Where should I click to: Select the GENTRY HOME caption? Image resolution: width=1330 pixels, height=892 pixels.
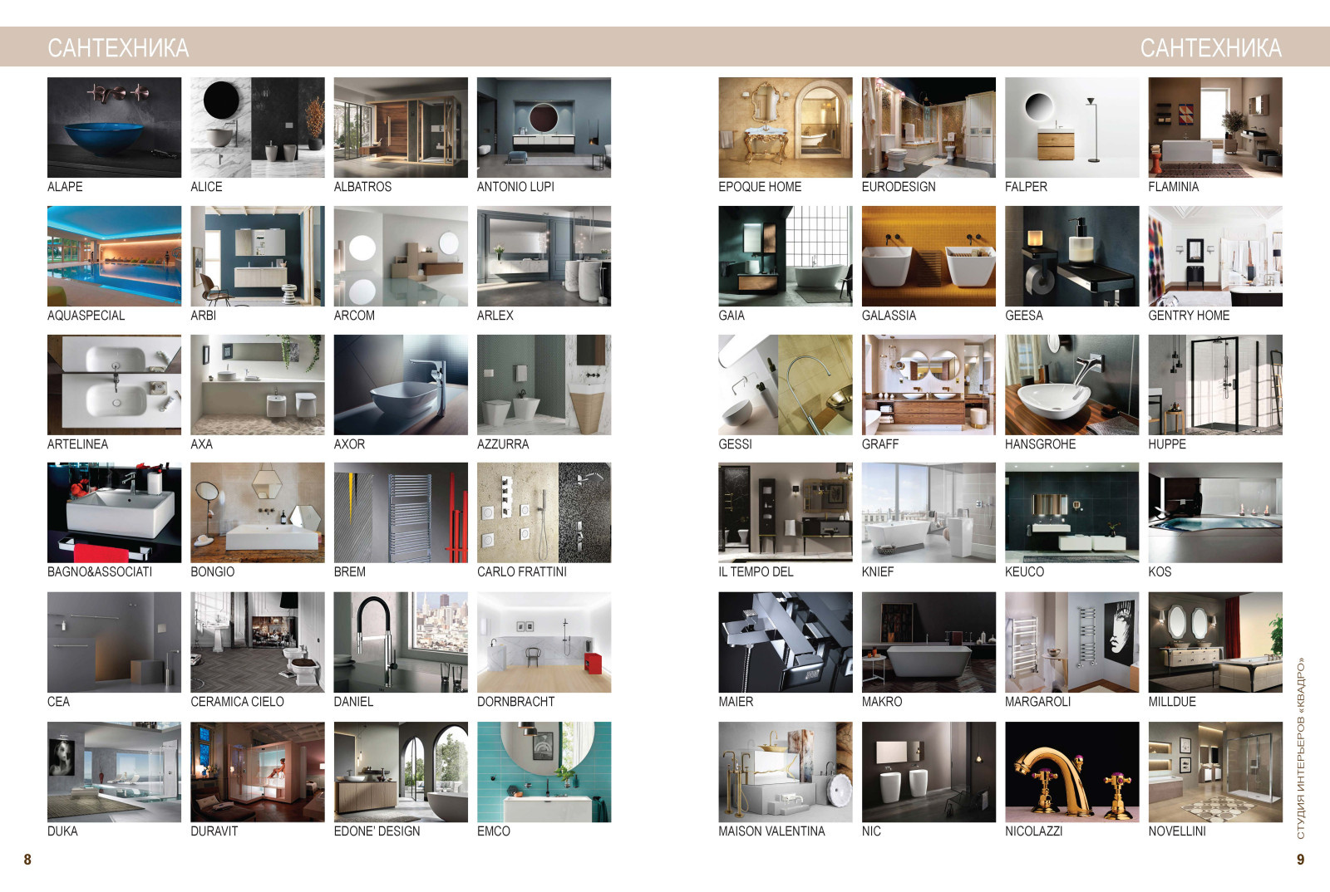pyautogui.click(x=1189, y=316)
